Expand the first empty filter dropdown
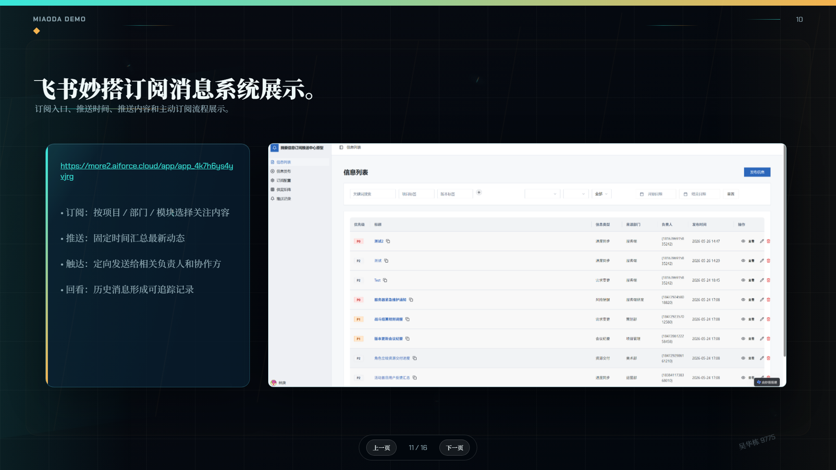Viewport: 836px width, 470px height. [x=542, y=194]
